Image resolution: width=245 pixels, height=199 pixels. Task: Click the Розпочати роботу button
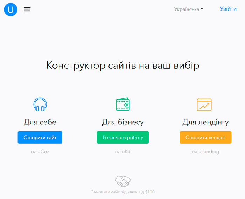point(122,137)
